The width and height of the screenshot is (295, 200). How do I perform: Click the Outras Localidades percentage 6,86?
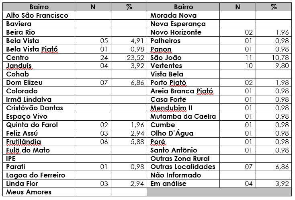(282, 167)
